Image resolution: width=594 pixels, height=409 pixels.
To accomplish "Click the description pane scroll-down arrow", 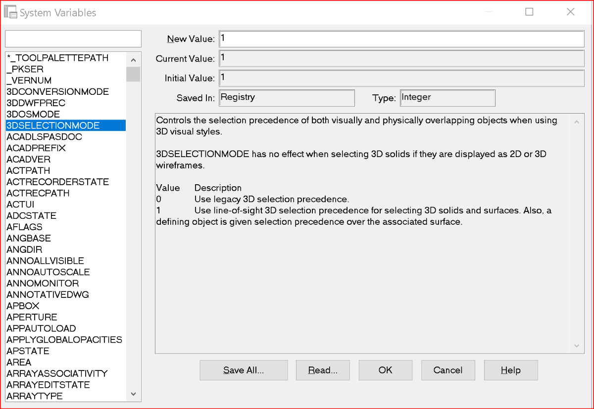I will pos(576,346).
